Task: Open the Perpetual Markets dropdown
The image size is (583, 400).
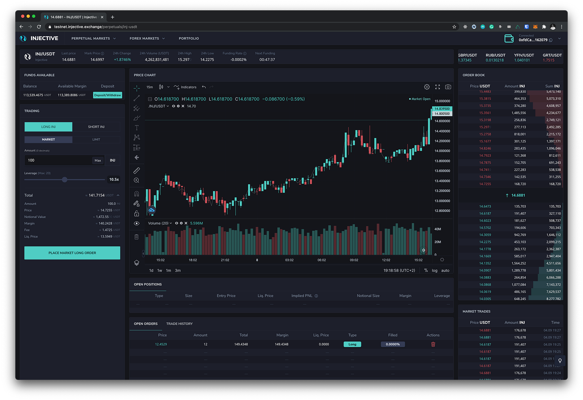Action: (94, 39)
